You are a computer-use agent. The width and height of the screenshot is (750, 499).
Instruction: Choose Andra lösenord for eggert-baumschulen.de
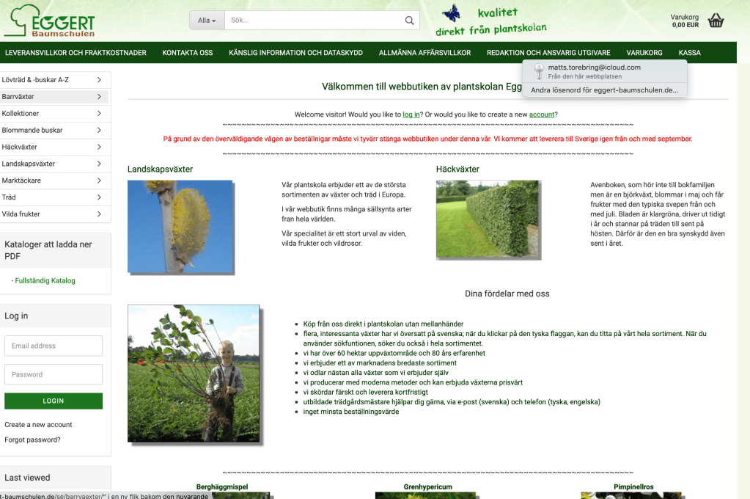(x=604, y=91)
